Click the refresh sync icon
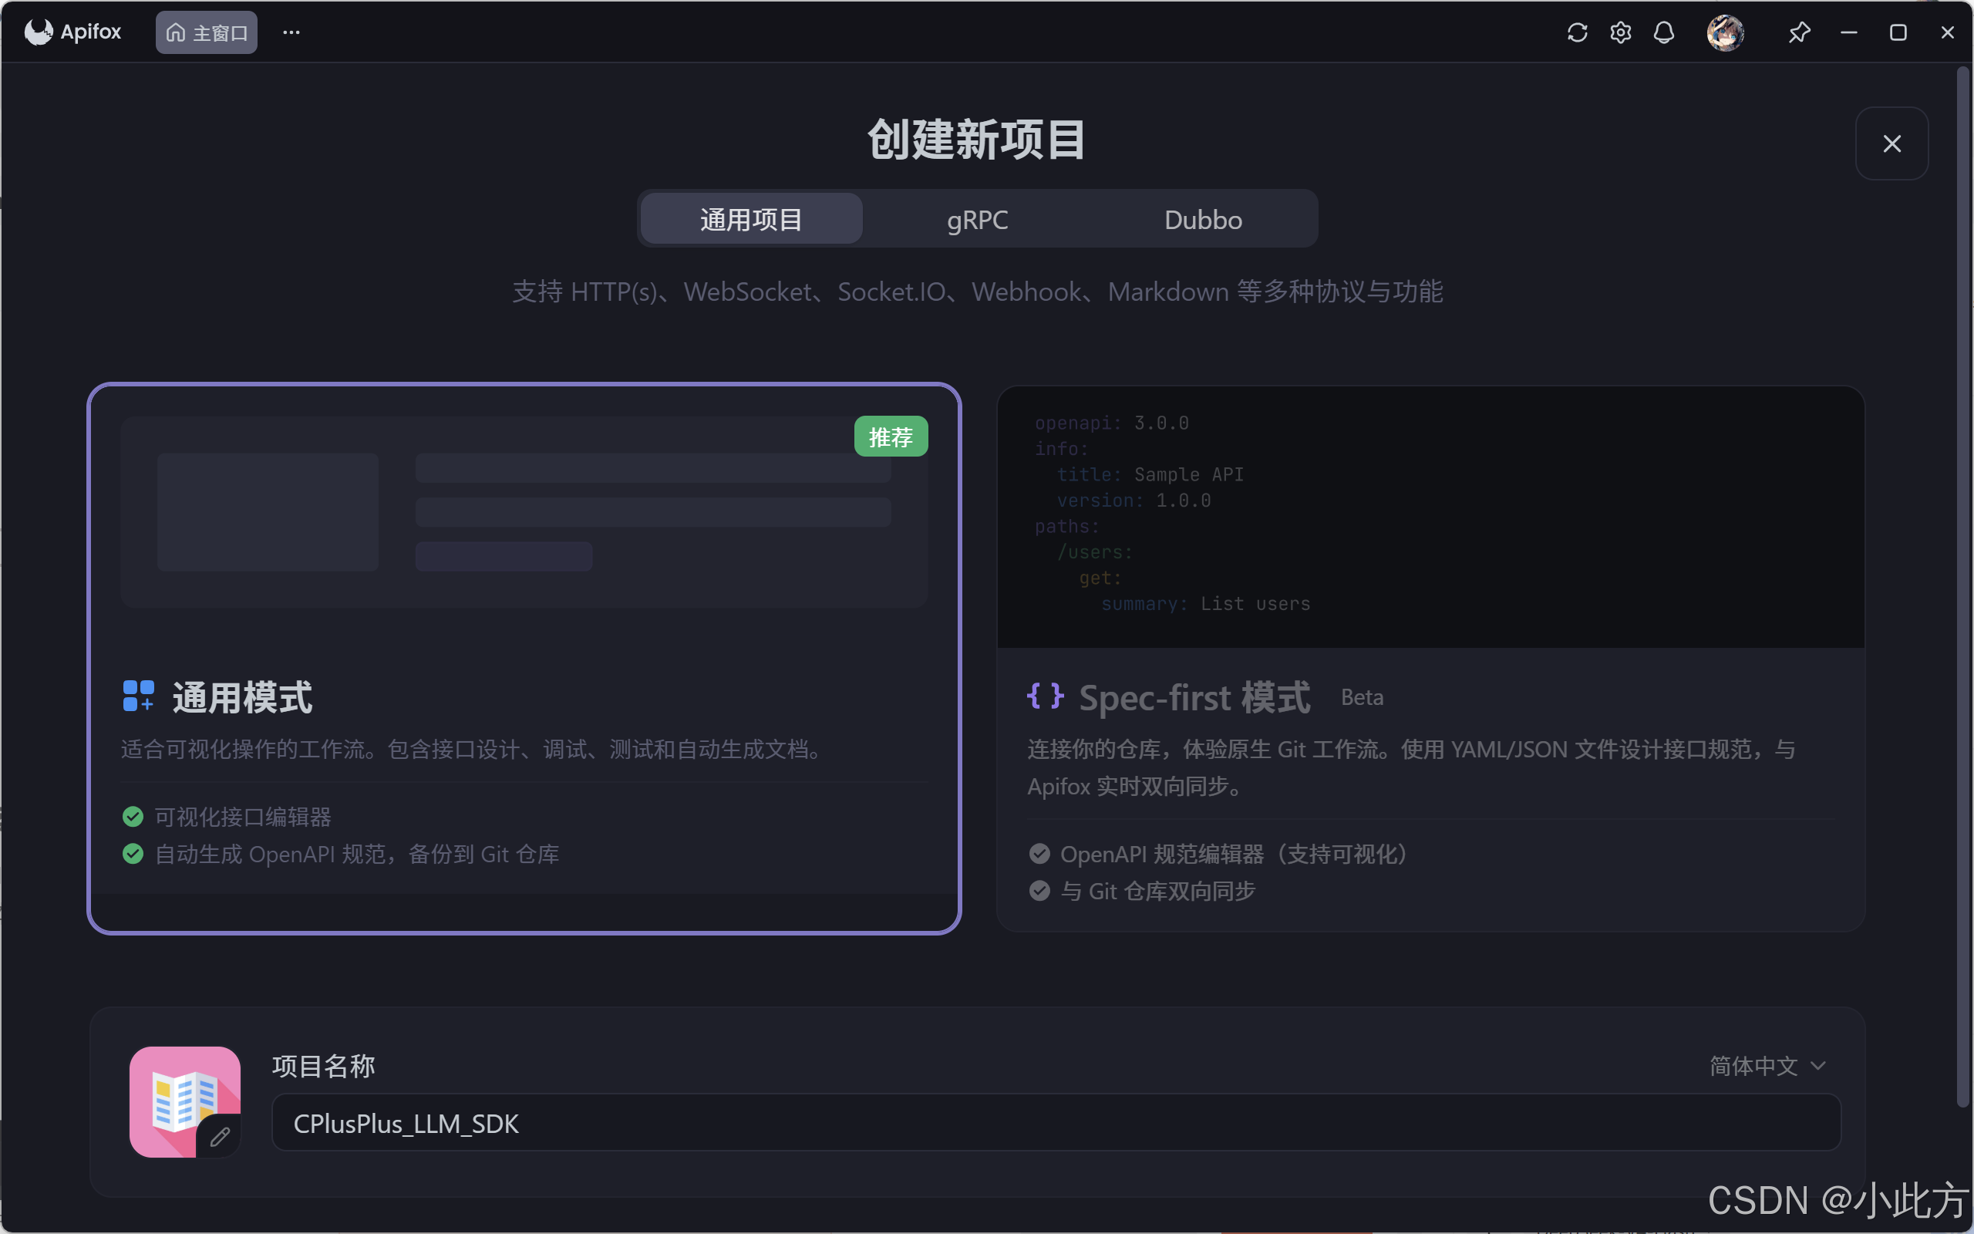This screenshot has width=1974, height=1234. click(x=1577, y=32)
